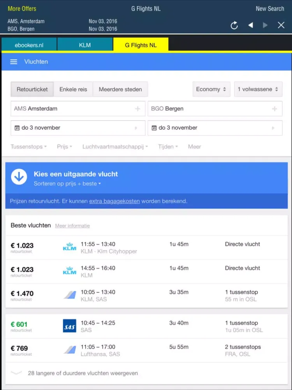Close the offers view with the X icon
Viewport: 292px width, 390px height.
pos(281,25)
